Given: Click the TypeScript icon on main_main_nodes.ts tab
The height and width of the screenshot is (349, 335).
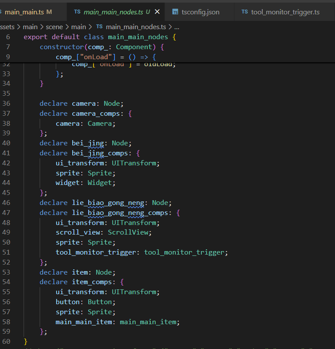Looking at the screenshot, I should point(77,12).
